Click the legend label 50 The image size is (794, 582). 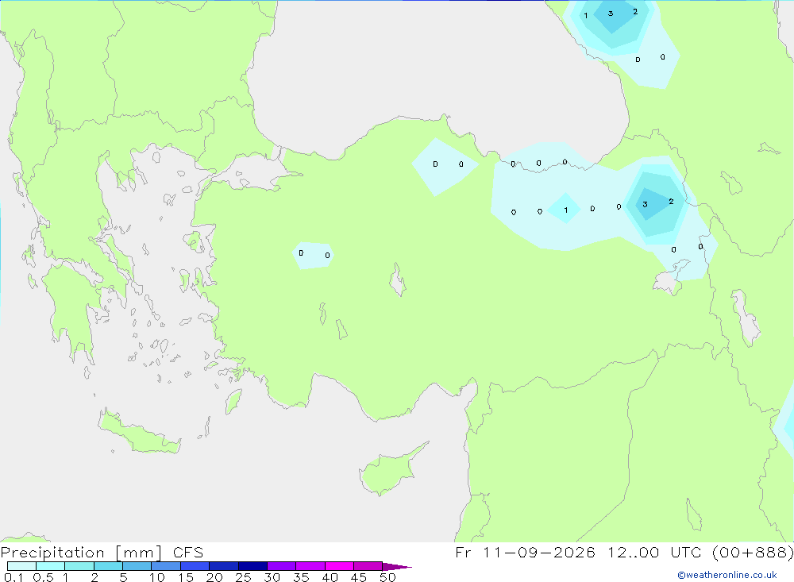click(x=387, y=577)
